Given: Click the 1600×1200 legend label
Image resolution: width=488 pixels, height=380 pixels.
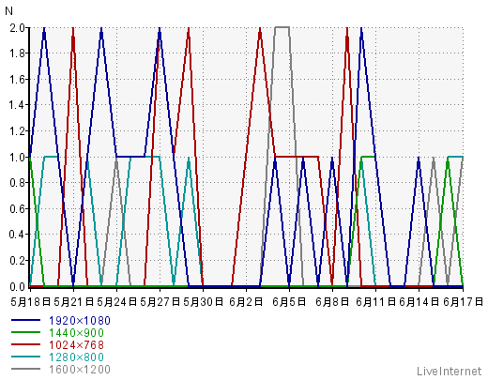Looking at the screenshot, I should 80,370.
